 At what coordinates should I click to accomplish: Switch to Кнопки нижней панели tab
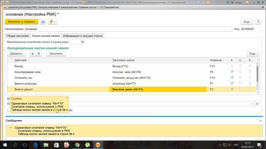[x=46, y=36]
